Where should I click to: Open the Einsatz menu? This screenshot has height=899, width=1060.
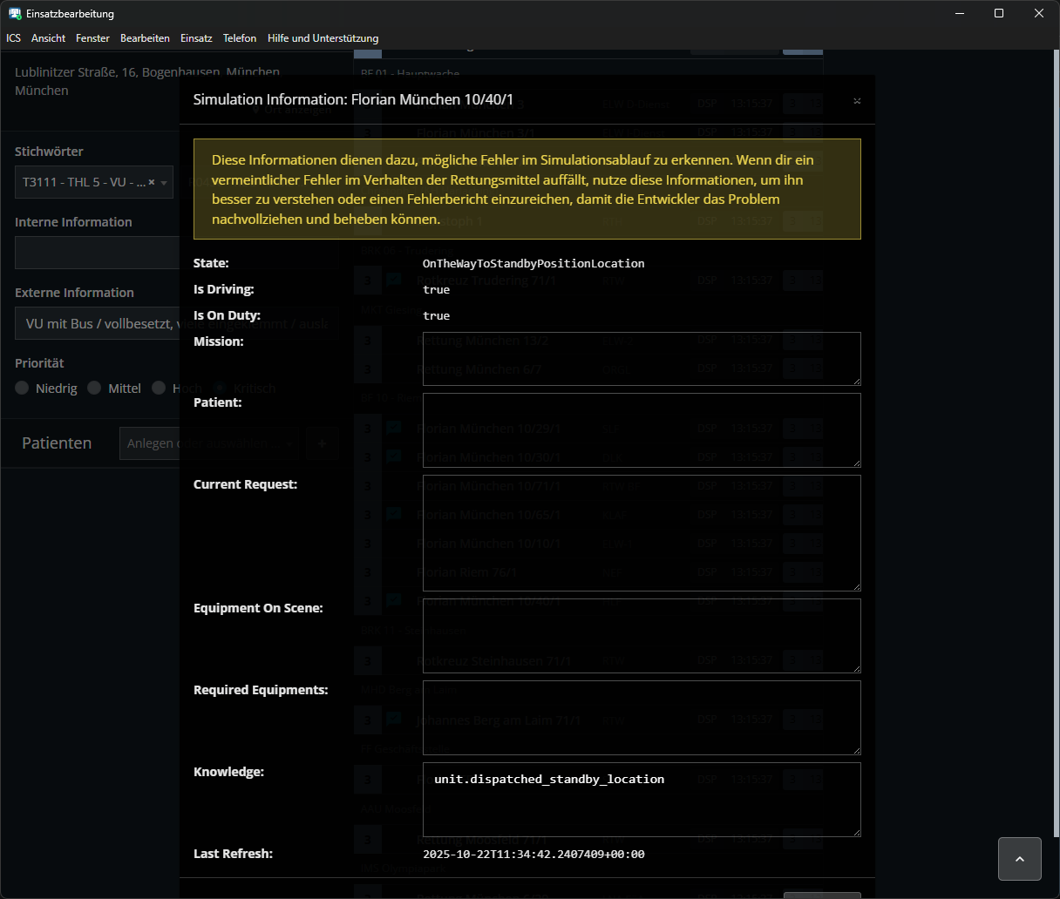point(196,38)
